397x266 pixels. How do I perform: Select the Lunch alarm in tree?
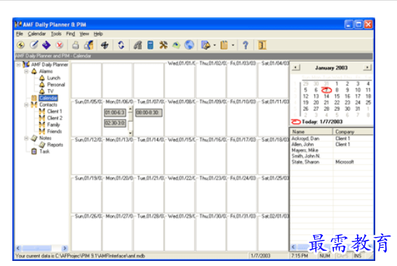click(x=54, y=78)
